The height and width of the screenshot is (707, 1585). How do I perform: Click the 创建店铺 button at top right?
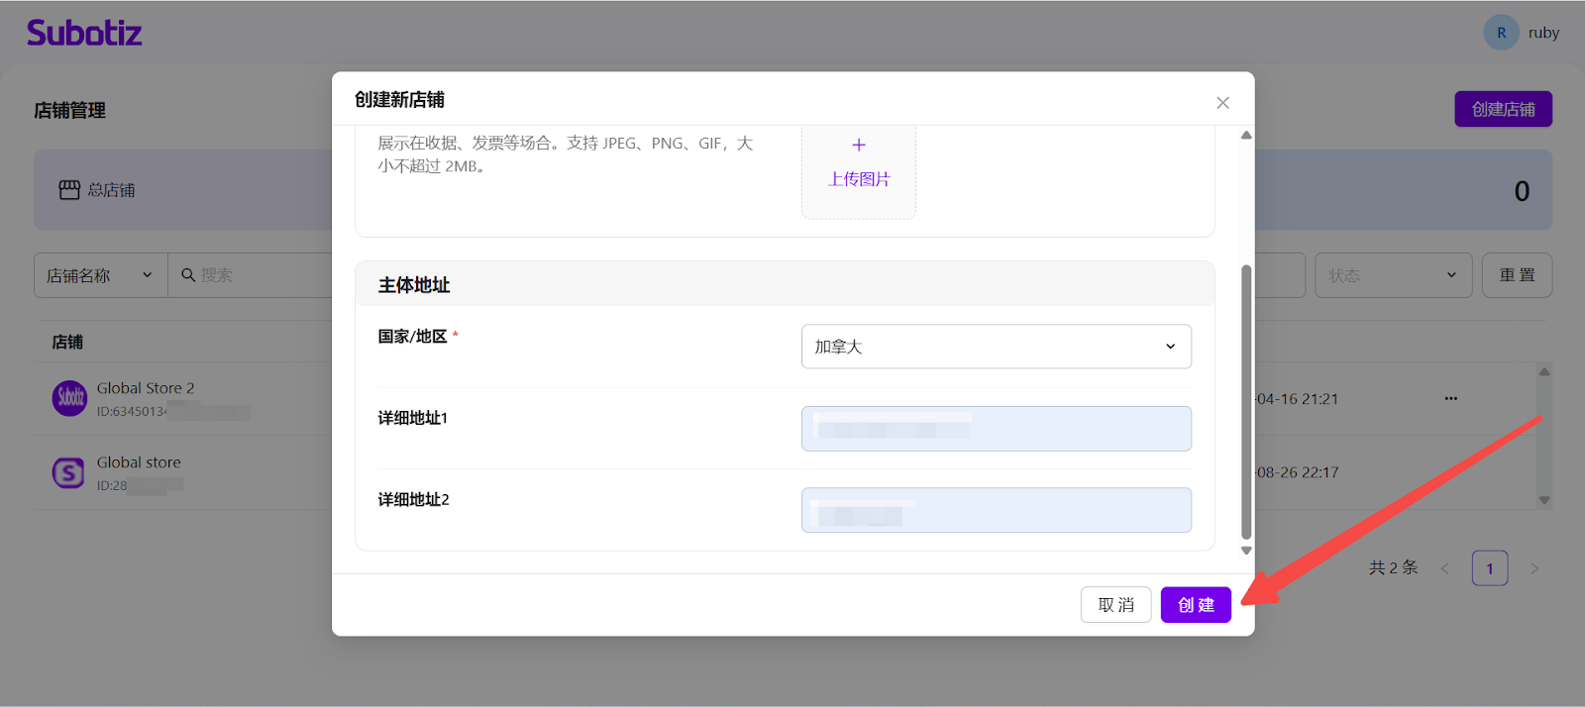[x=1502, y=109]
